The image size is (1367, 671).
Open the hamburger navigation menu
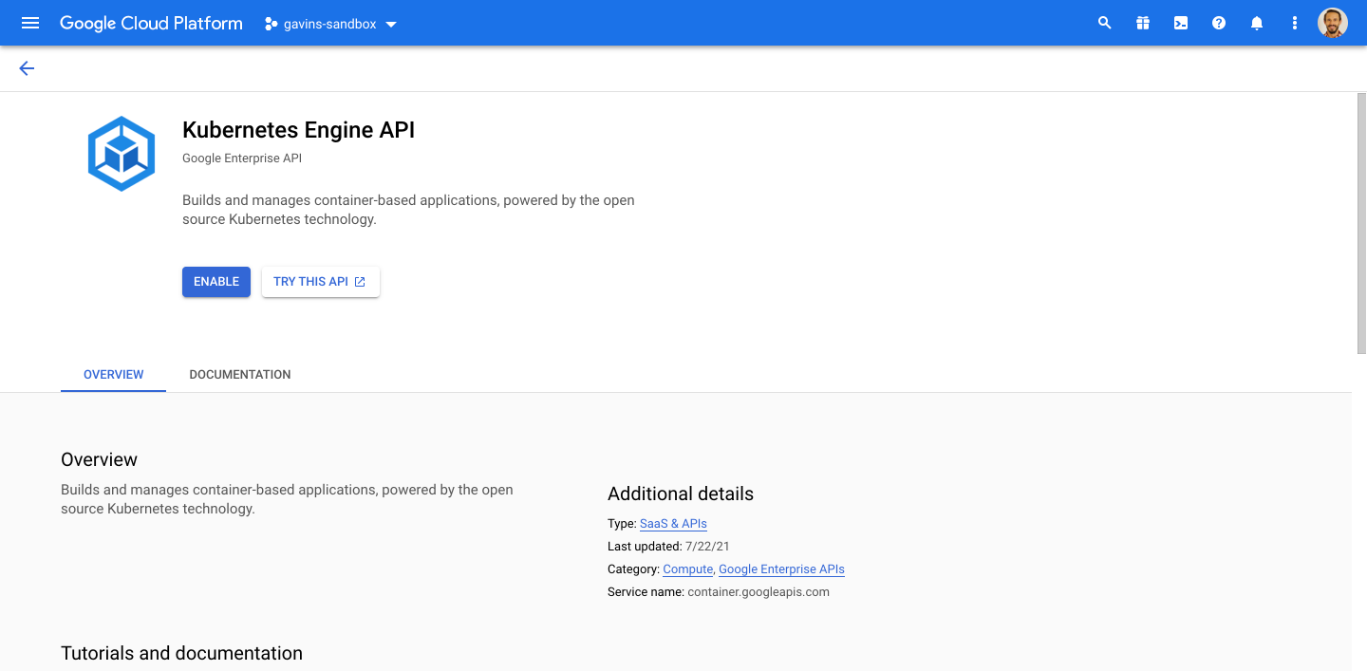30,23
